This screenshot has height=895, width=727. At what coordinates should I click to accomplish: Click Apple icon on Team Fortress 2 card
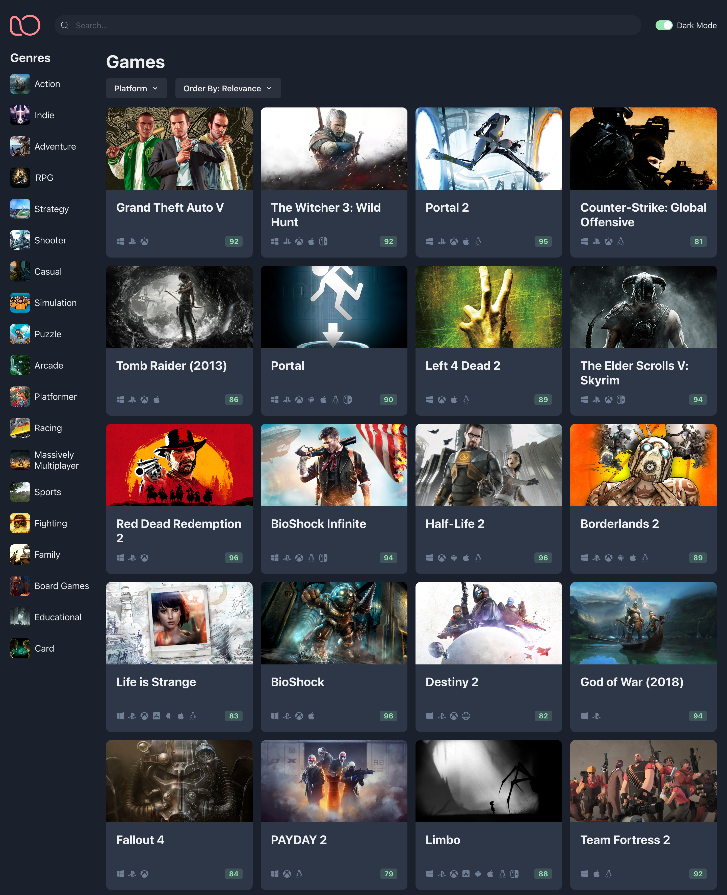click(597, 874)
